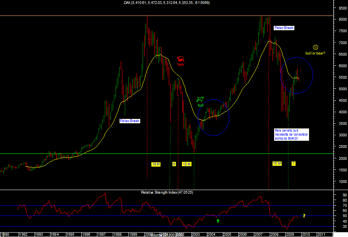Click the 70 RSI axis label

(345, 206)
